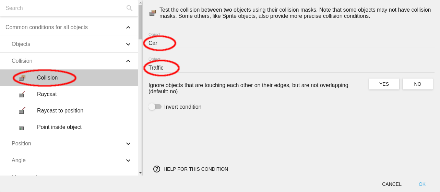Choose YES for ignoring edge-touching objects
This screenshot has width=440, height=192.
click(x=384, y=84)
